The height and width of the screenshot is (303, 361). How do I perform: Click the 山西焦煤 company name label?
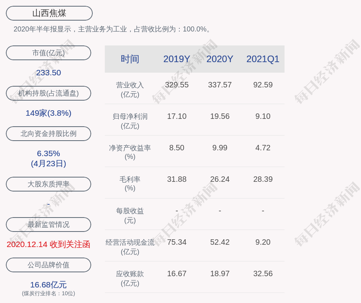(49, 13)
